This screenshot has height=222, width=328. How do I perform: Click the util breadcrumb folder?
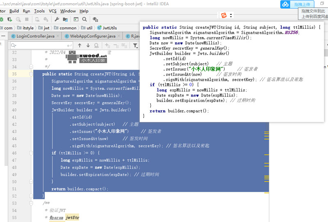pyautogui.click(x=87, y=28)
